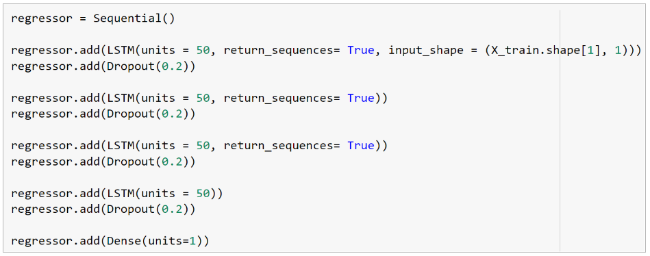
Task: Click first Dropout(0.2) value
Action: point(172,66)
